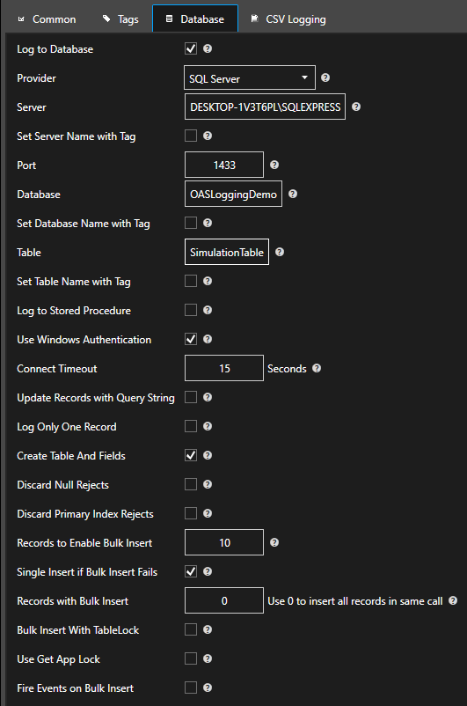Open help for Log to Database checkbox
The height and width of the screenshot is (706, 467).
[208, 48]
